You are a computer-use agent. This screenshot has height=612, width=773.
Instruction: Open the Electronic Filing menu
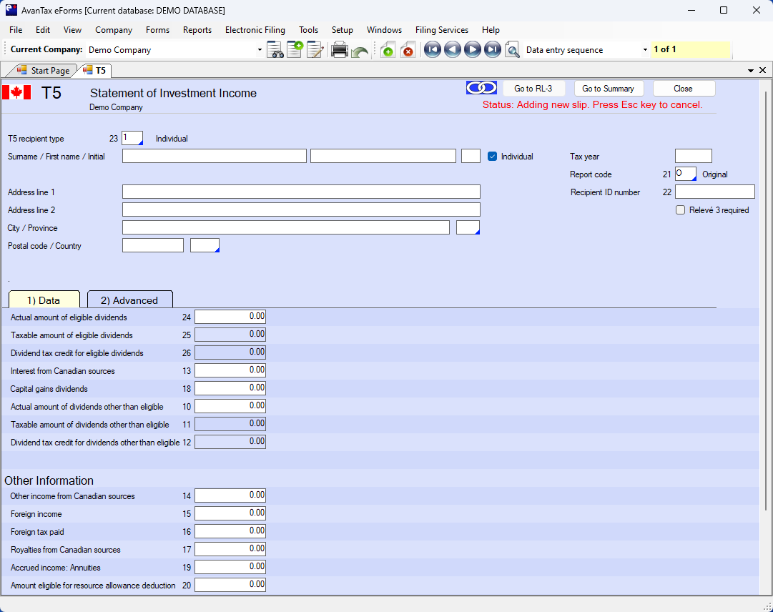tap(255, 30)
